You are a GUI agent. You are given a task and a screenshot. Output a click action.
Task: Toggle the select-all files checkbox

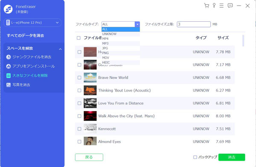(x=79, y=38)
